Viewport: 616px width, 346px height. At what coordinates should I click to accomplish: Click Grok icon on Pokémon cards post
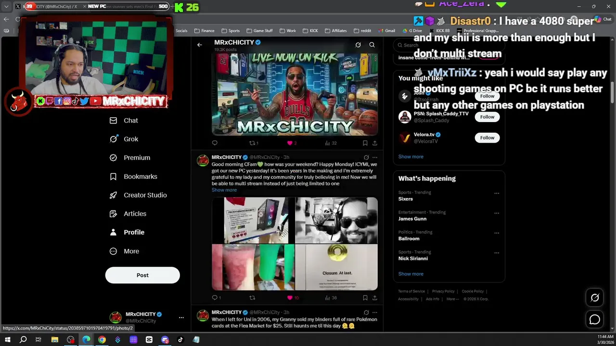tap(366, 312)
